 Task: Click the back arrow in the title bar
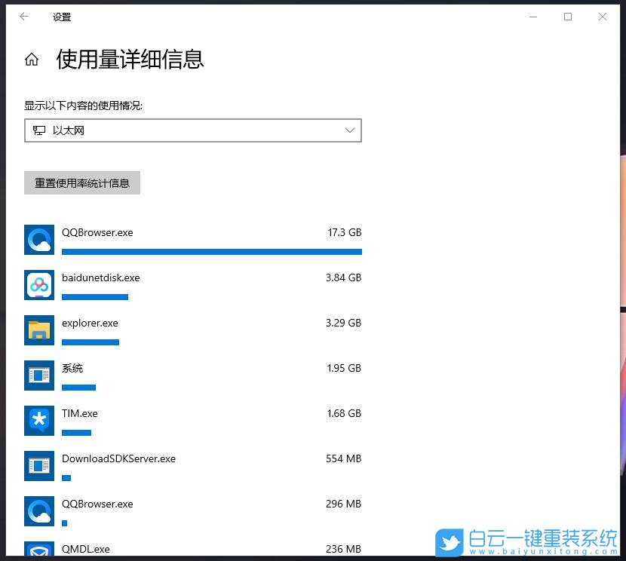click(x=23, y=16)
